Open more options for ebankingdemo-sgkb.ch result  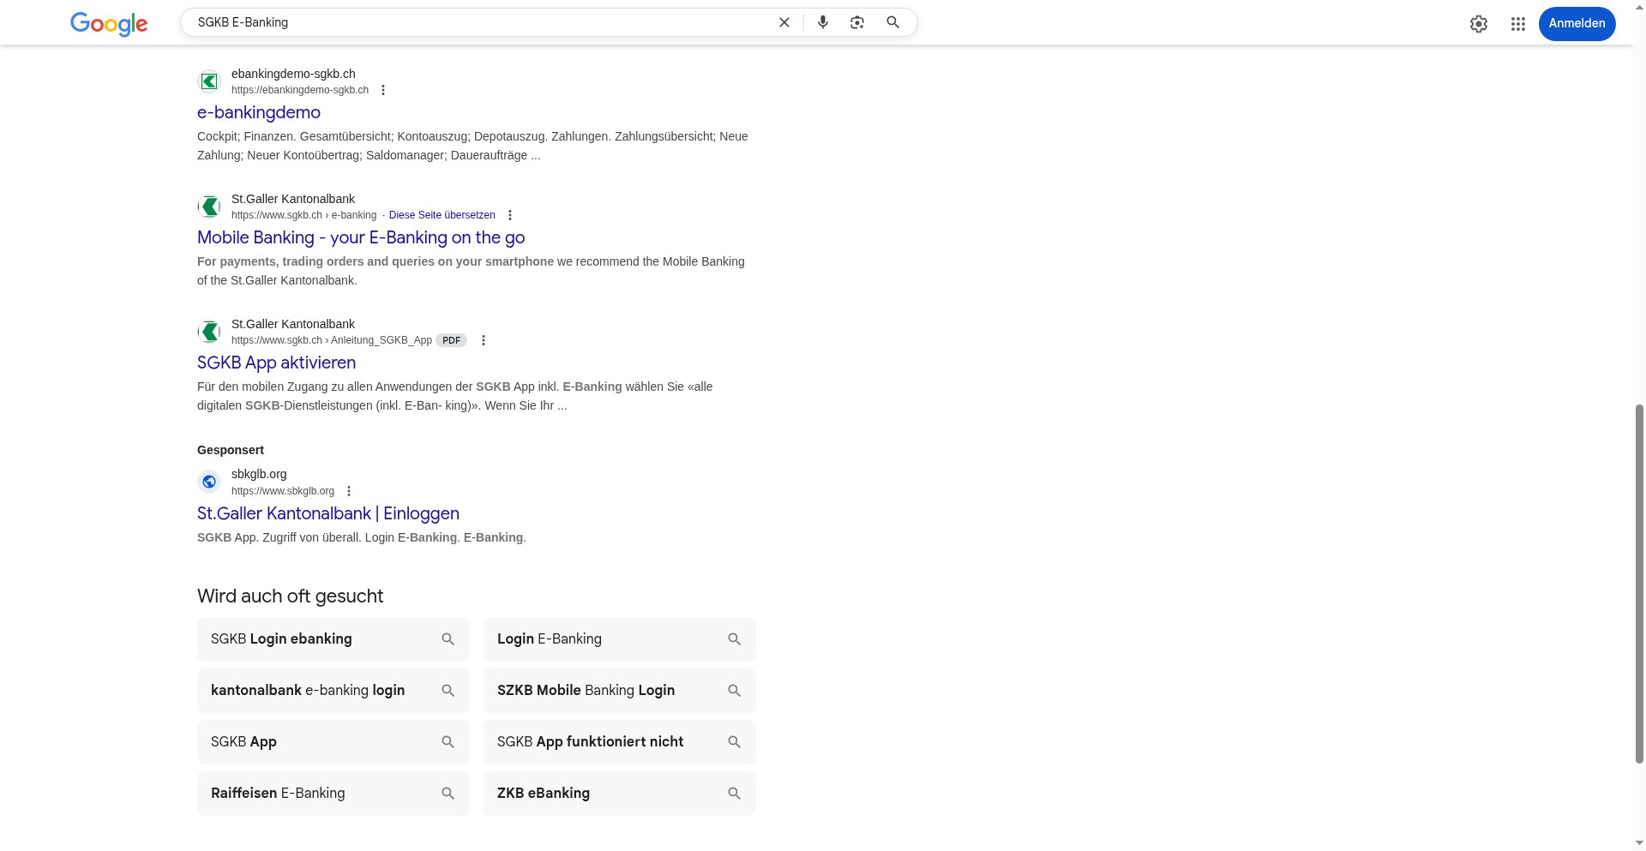(383, 90)
